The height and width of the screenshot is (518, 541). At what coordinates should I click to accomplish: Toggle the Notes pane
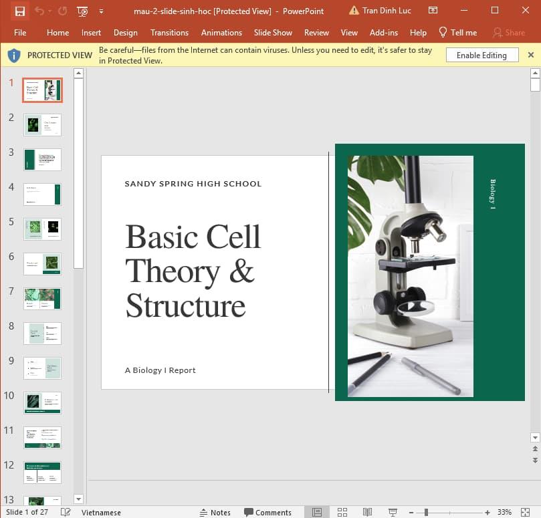[x=215, y=512]
